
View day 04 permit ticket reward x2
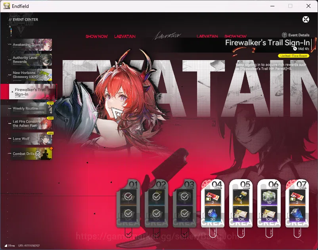tap(213, 197)
